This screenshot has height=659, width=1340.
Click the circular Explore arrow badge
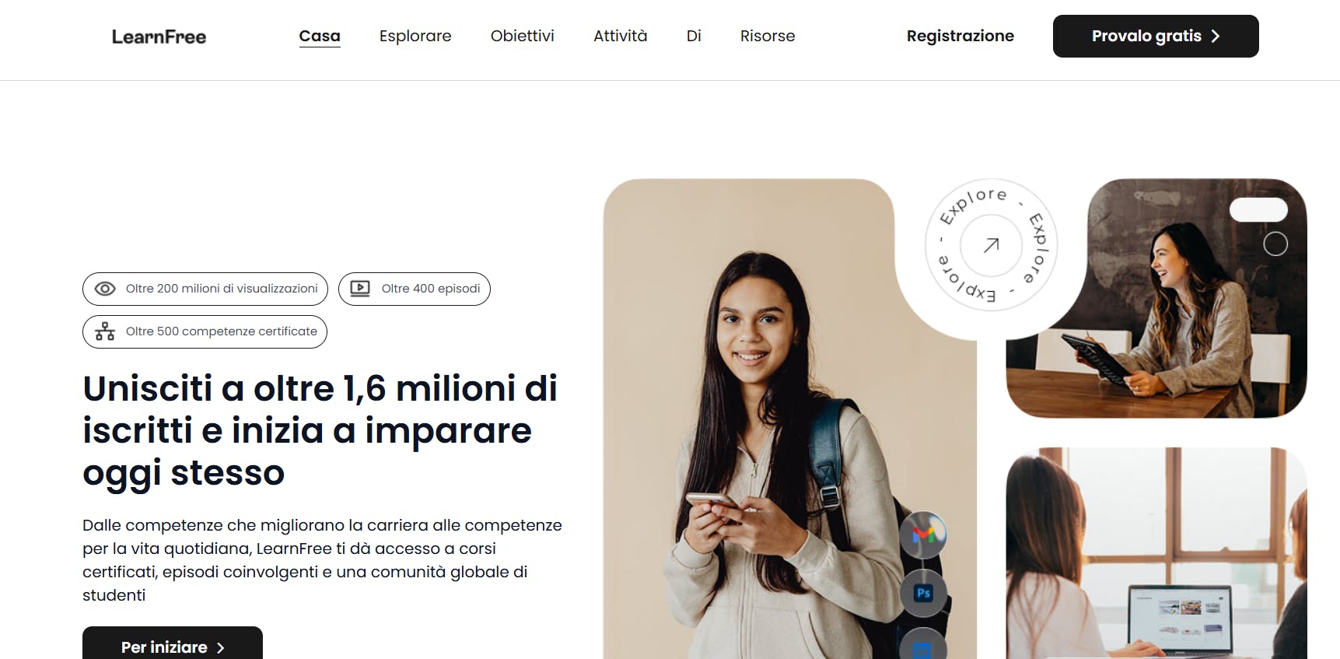tap(991, 245)
